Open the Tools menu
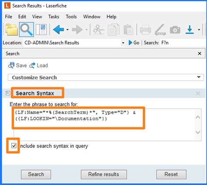This screenshot has height=185, width=207. tap(71, 17)
